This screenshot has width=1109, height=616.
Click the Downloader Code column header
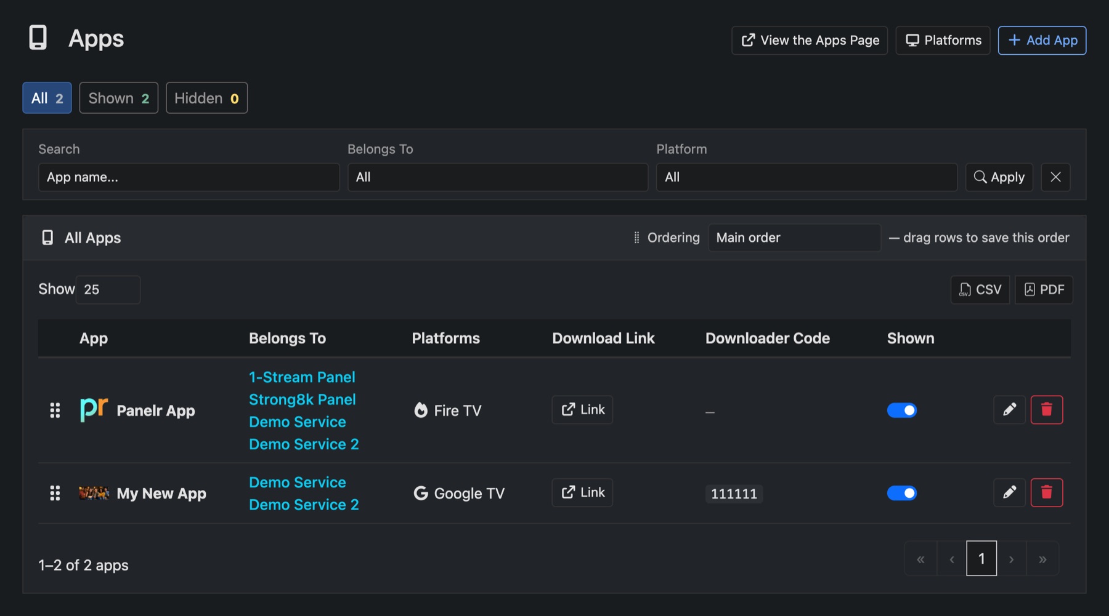click(x=768, y=338)
